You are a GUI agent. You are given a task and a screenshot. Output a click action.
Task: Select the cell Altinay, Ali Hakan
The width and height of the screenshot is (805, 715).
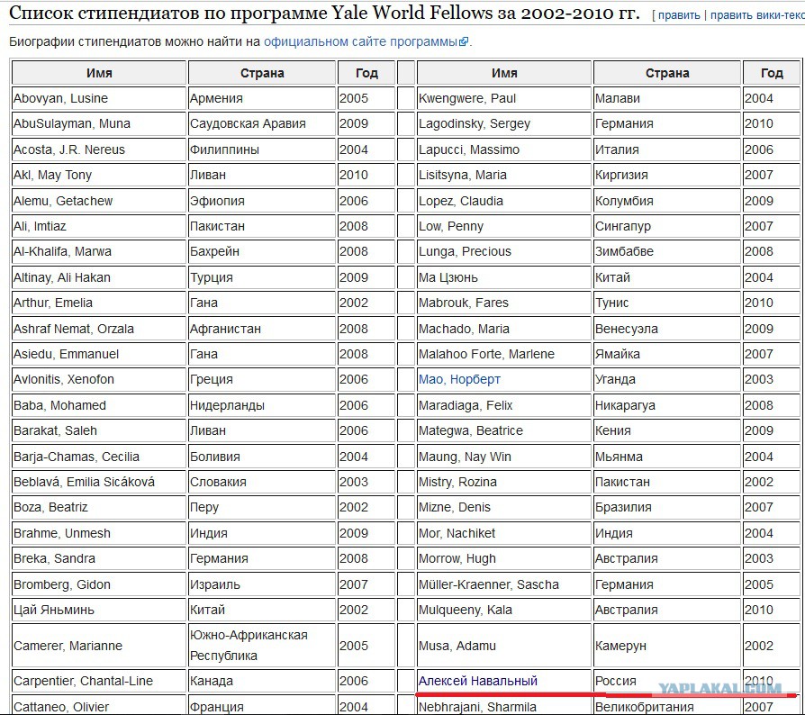(99, 277)
